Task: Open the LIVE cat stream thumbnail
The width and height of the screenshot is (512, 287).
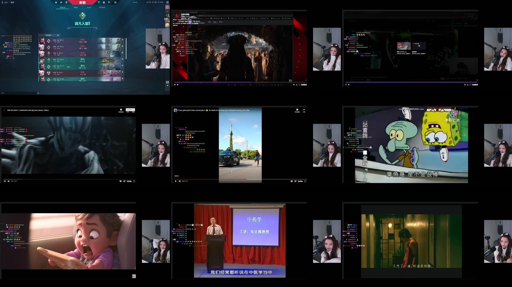Action: [404, 46]
